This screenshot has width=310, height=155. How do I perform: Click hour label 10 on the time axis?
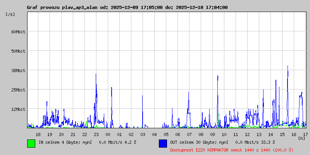[x=224, y=134]
